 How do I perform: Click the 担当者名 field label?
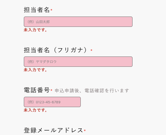pyautogui.click(x=37, y=10)
